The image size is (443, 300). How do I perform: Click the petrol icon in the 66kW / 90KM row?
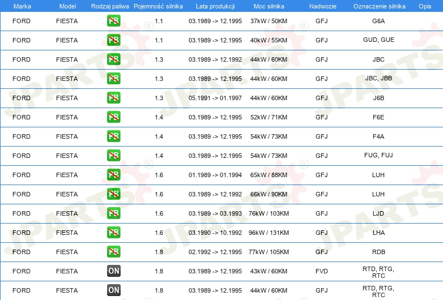(x=113, y=194)
